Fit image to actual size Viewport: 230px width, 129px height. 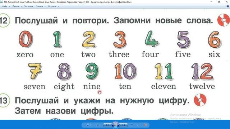click(x=98, y=125)
